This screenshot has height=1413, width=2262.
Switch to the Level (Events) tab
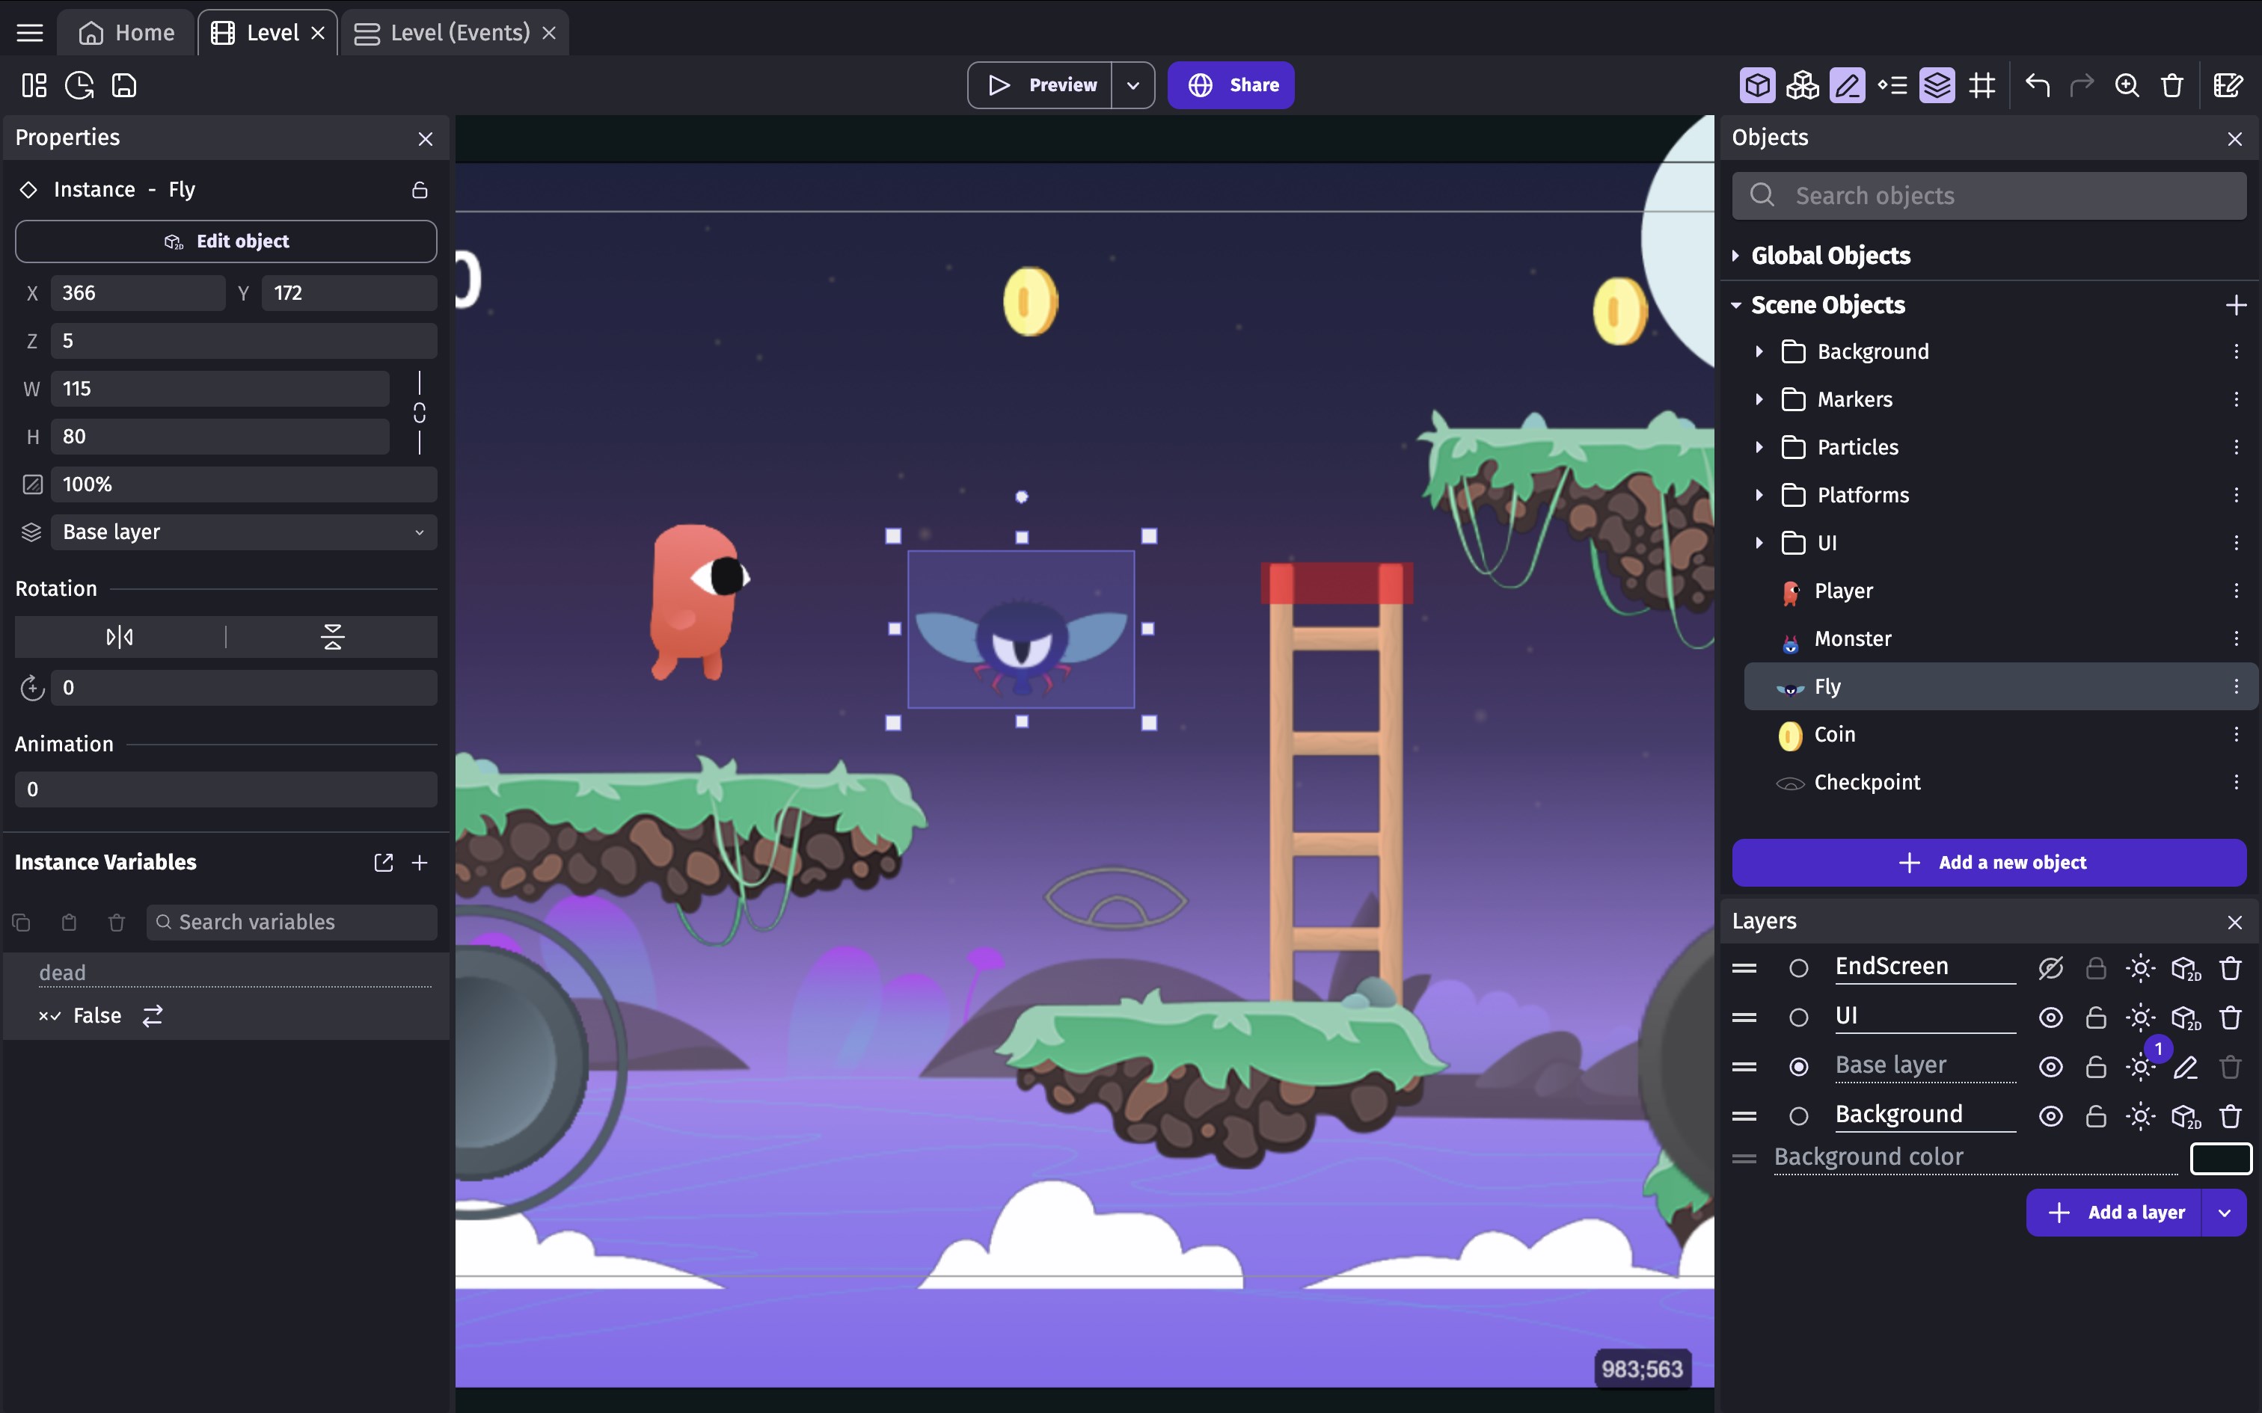(458, 33)
